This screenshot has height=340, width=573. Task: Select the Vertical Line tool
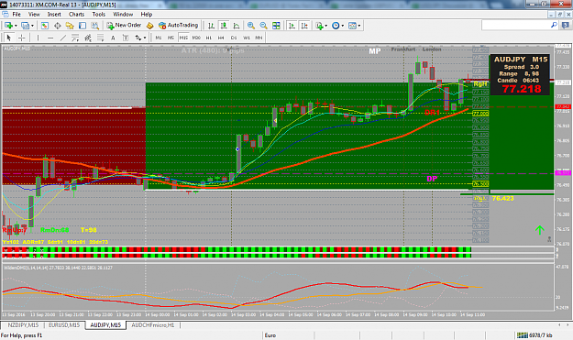38,38
